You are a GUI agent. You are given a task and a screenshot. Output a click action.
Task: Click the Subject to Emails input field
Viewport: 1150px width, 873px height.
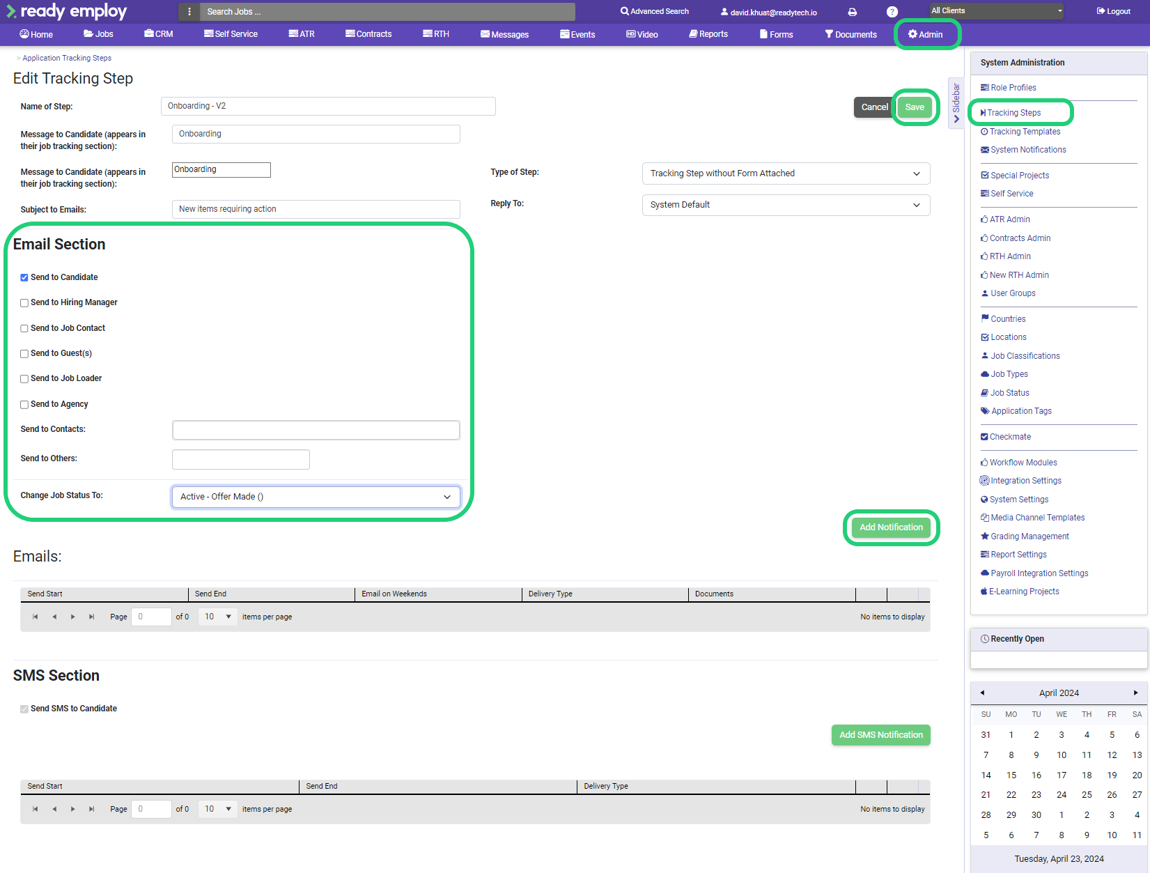click(316, 209)
